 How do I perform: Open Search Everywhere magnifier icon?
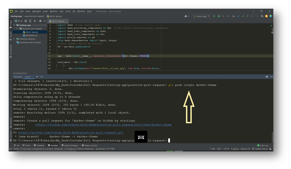click(x=262, y=16)
